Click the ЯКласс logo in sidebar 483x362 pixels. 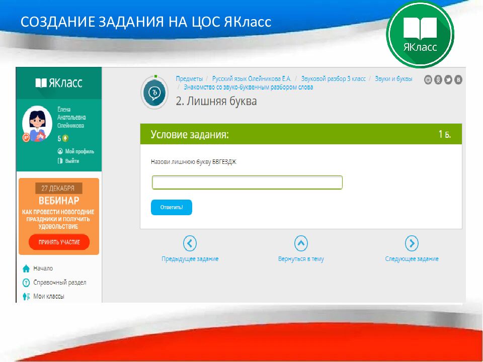pyautogui.click(x=59, y=83)
